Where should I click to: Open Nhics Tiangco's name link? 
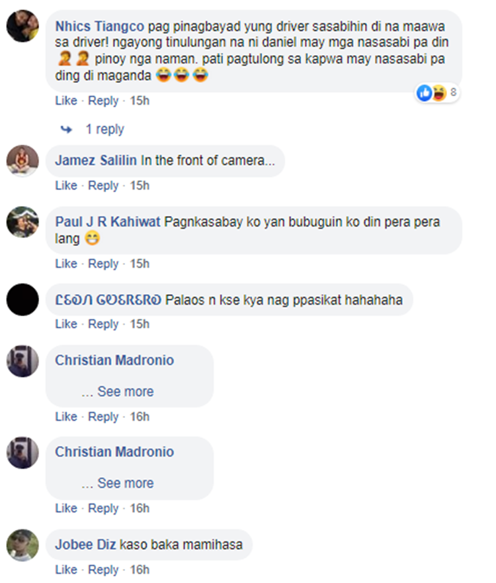pyautogui.click(x=99, y=26)
